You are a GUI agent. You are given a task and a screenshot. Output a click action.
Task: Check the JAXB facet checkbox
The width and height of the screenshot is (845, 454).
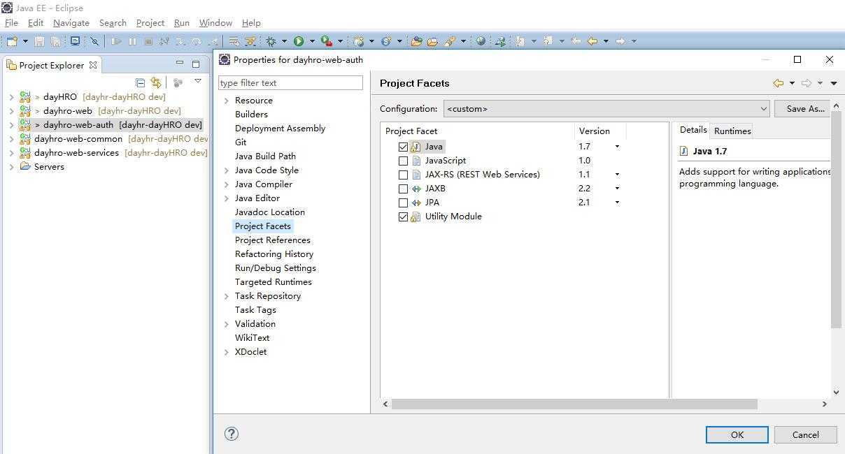[x=403, y=189]
